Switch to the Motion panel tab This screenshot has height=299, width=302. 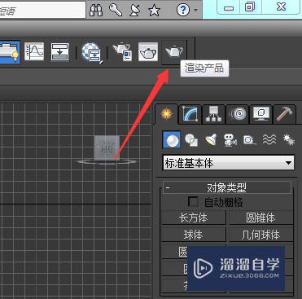pos(238,114)
